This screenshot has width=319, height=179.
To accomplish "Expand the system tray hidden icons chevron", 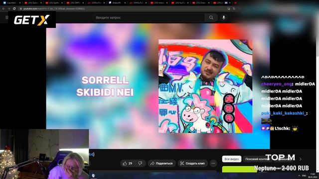I will 299,176.
